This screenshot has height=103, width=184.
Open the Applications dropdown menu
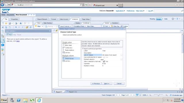coord(120,11)
